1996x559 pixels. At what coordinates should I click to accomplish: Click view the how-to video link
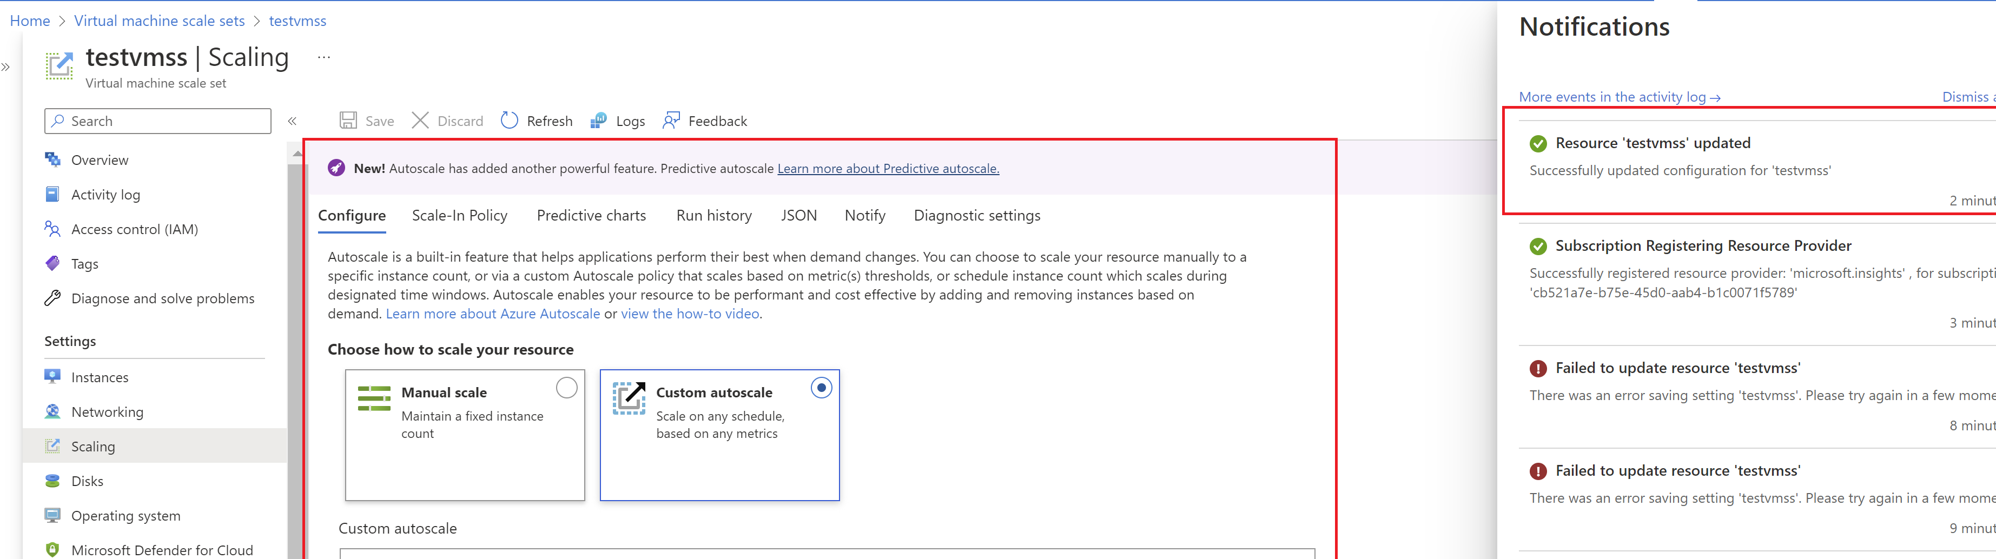click(x=690, y=314)
